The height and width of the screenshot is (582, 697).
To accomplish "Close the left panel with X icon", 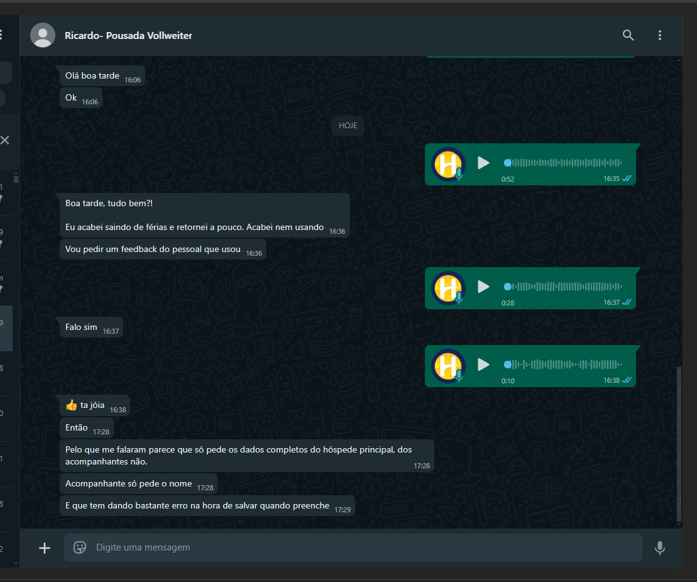I will point(5,140).
